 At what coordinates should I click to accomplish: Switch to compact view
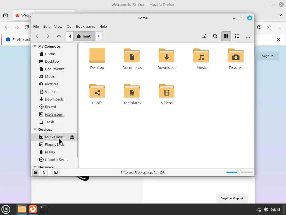(248, 36)
